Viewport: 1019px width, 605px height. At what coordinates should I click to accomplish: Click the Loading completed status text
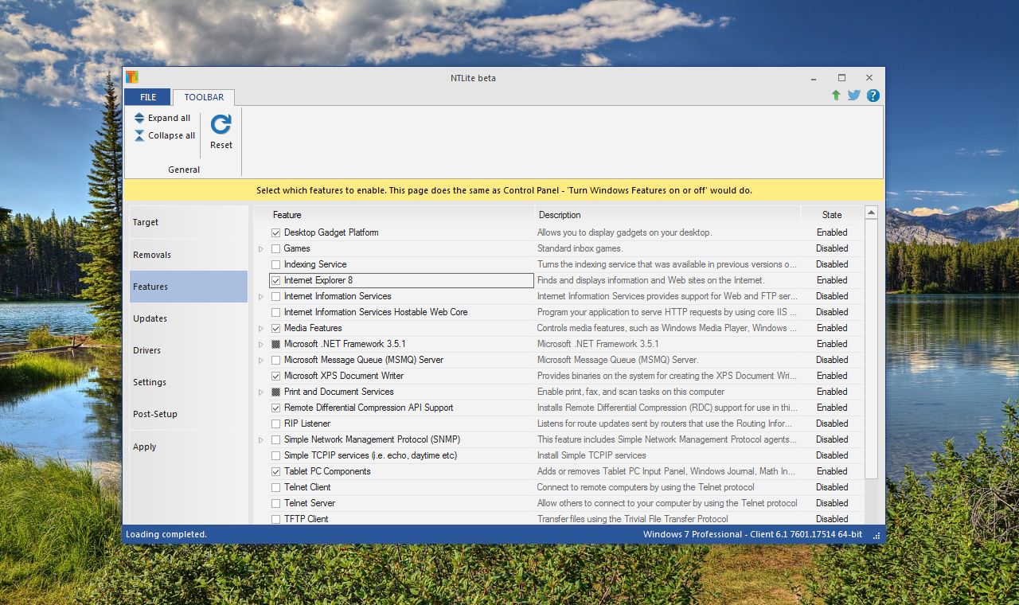pyautogui.click(x=166, y=534)
